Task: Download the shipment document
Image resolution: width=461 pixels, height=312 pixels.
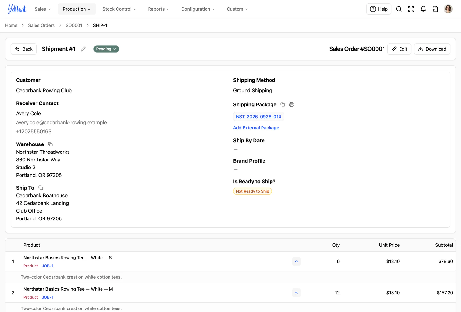Action: (x=432, y=49)
